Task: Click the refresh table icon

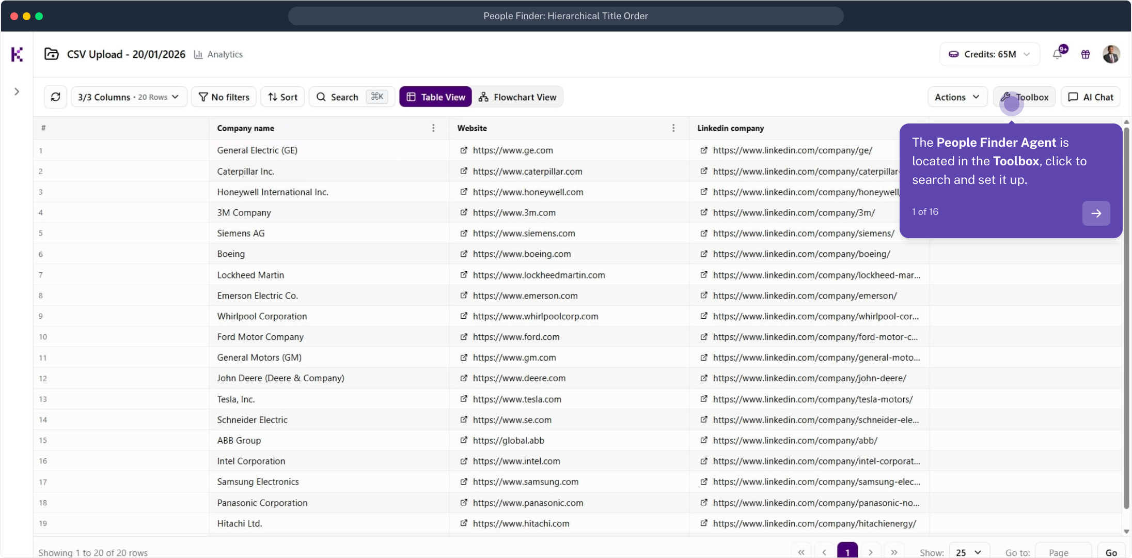Action: (56, 97)
